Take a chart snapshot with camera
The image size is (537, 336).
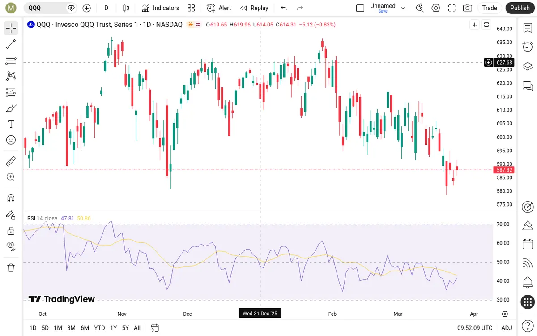pyautogui.click(x=468, y=8)
